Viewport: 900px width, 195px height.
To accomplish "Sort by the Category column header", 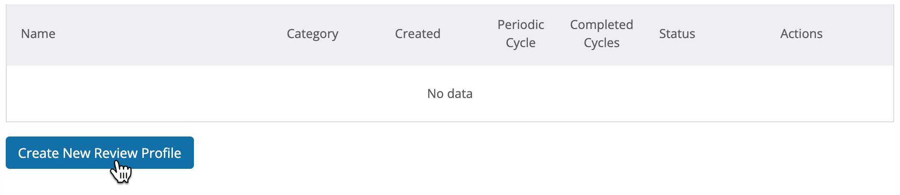I will [x=312, y=34].
